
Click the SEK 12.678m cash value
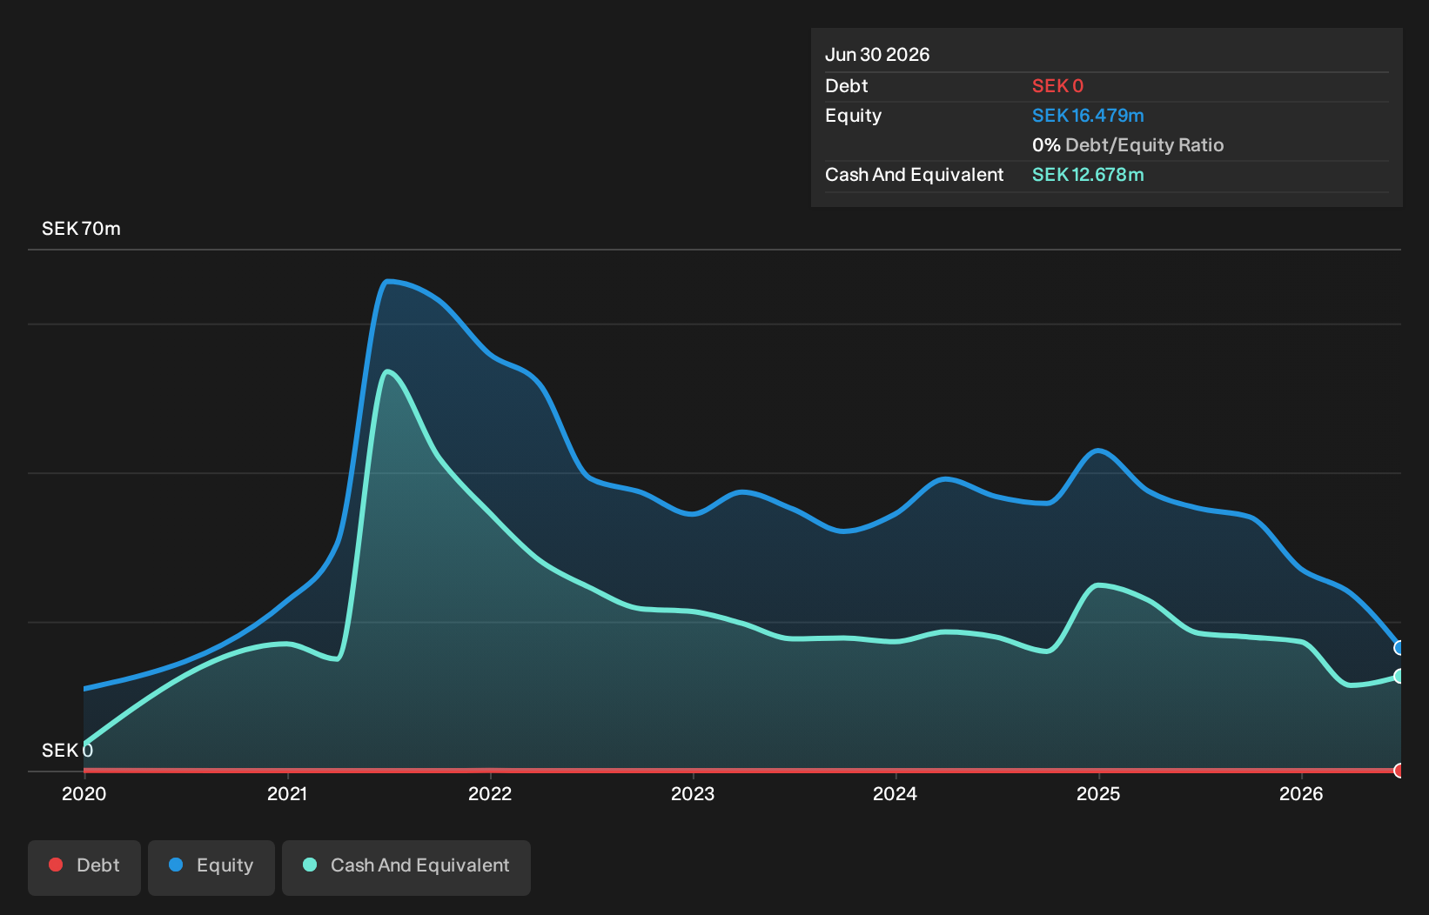pyautogui.click(x=1088, y=175)
